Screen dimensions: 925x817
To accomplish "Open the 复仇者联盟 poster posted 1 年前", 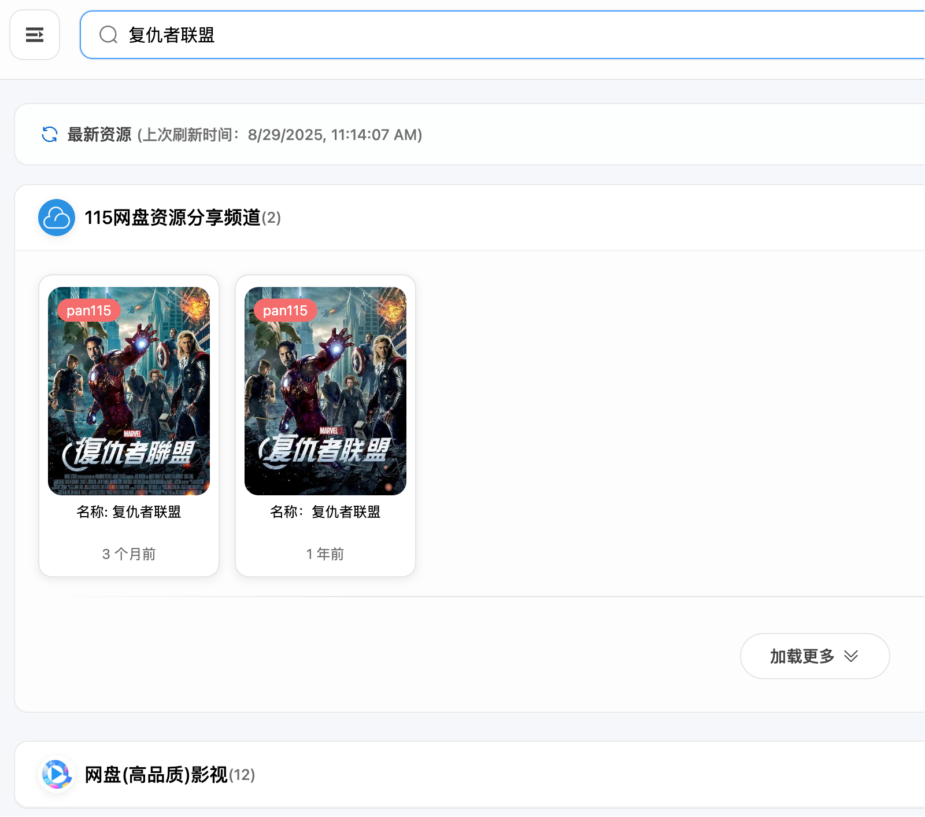I will point(325,391).
